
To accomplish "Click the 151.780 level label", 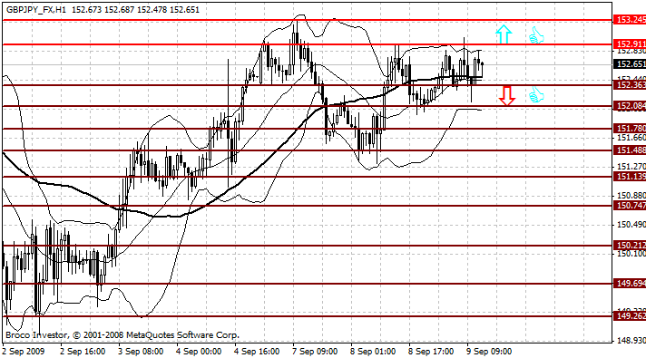I will click(x=630, y=129).
